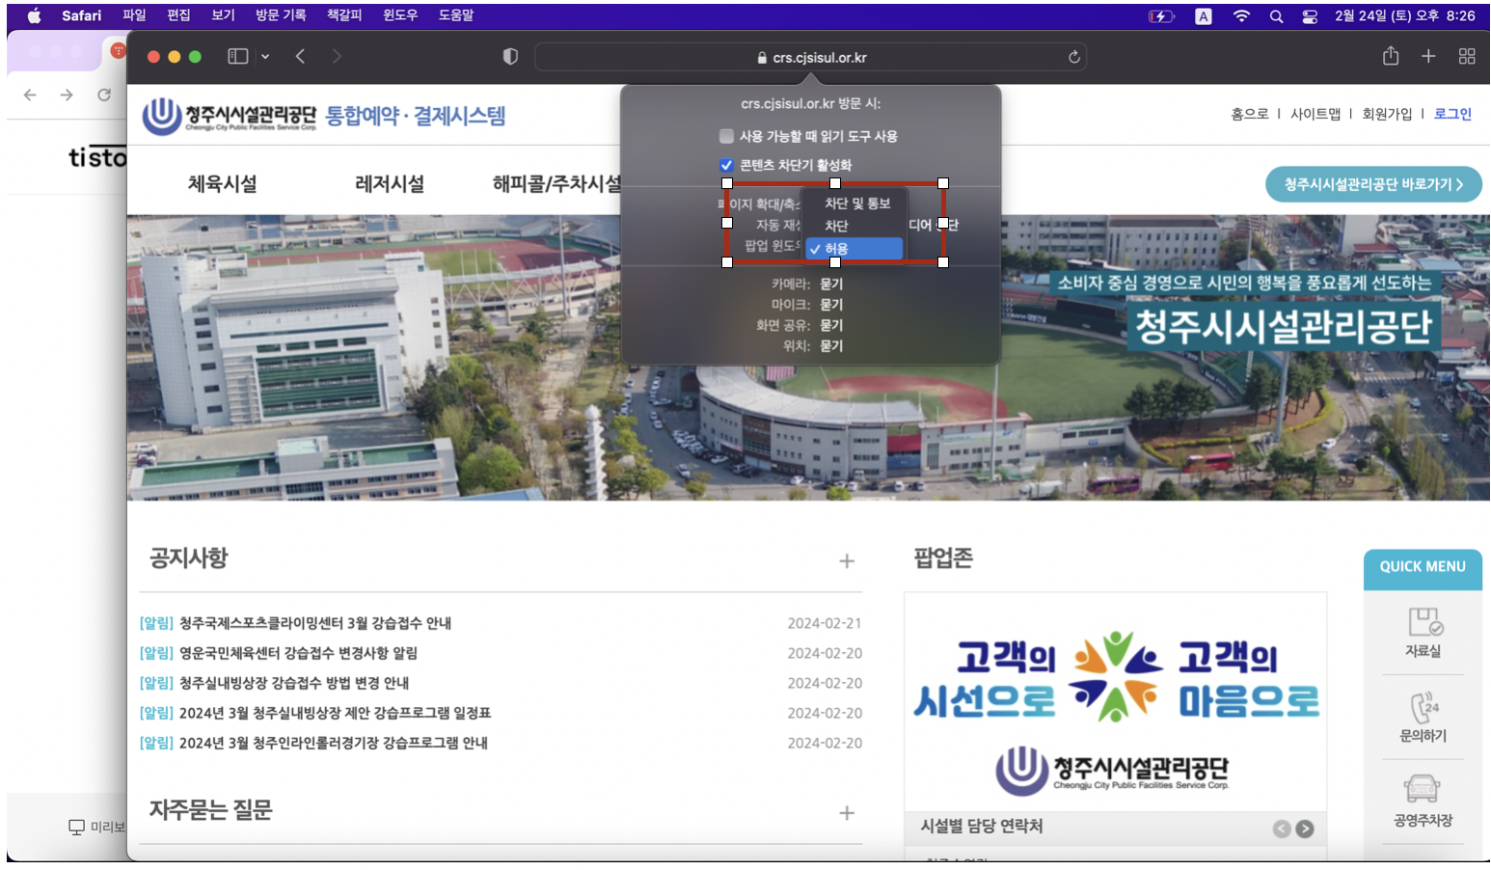The image size is (1491, 870).
Task: Click the 로그인 link
Action: 1452,114
